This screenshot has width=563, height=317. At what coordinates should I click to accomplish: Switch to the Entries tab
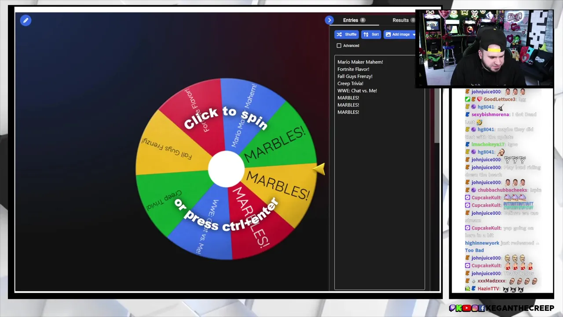[x=354, y=20]
